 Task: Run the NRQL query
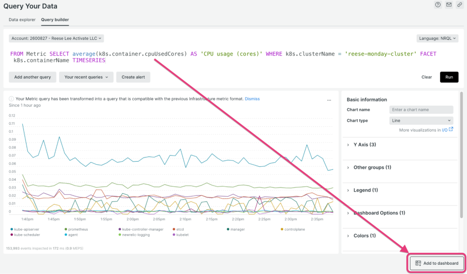449,77
